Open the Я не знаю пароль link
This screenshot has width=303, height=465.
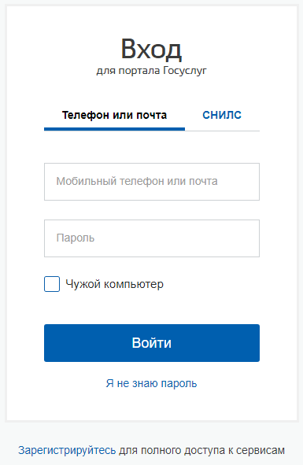151,383
